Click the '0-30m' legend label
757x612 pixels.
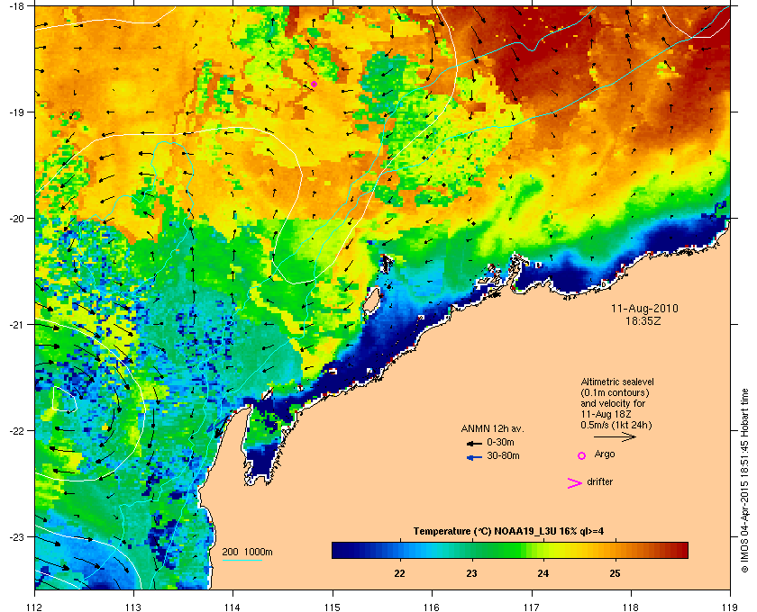tap(500, 442)
